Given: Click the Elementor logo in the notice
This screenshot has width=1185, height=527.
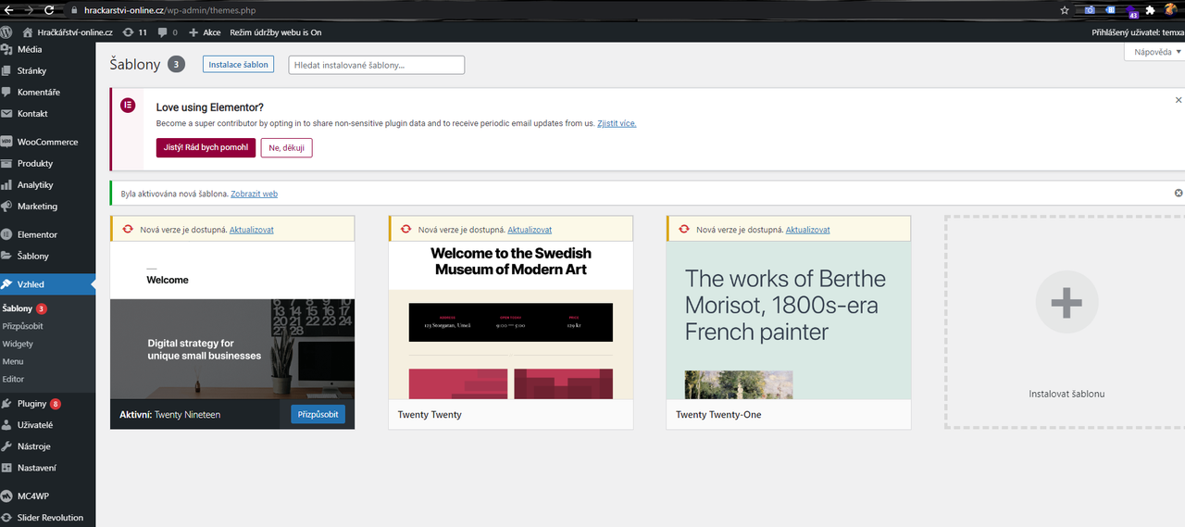Looking at the screenshot, I should click(x=128, y=106).
